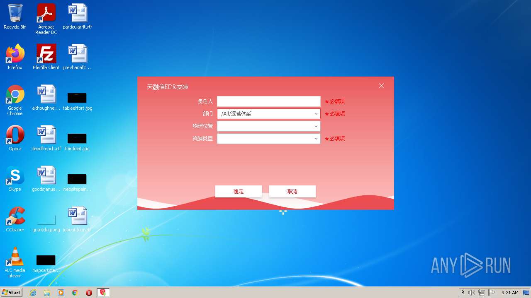The width and height of the screenshot is (531, 298).
Task: Click the 确定 confirm button
Action: pos(239,192)
